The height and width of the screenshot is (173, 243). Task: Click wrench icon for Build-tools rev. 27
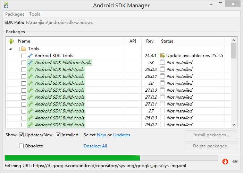click(30, 111)
